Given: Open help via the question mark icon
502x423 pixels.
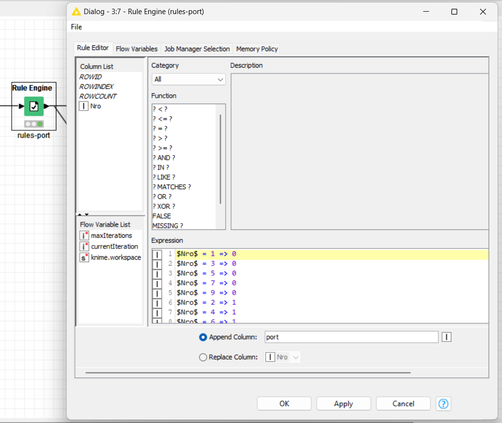Looking at the screenshot, I should (443, 404).
